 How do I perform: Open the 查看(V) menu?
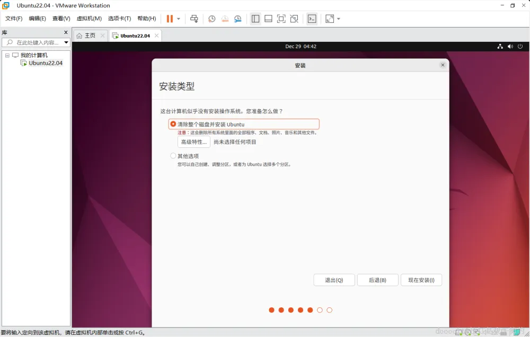[61, 19]
